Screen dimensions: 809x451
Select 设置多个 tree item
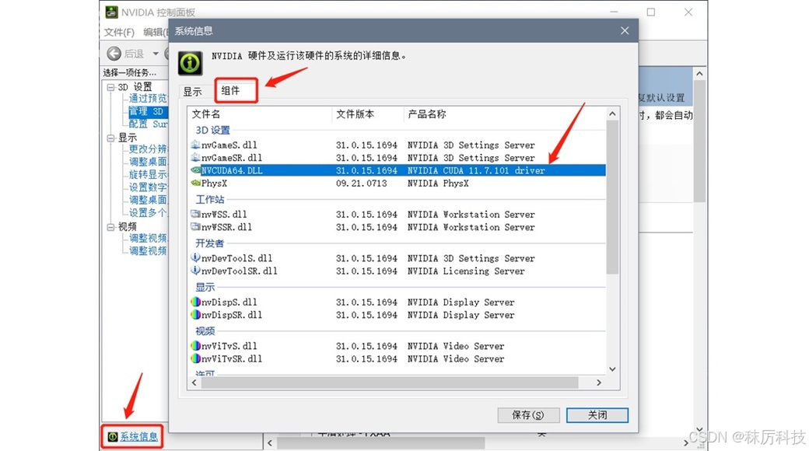[148, 212]
